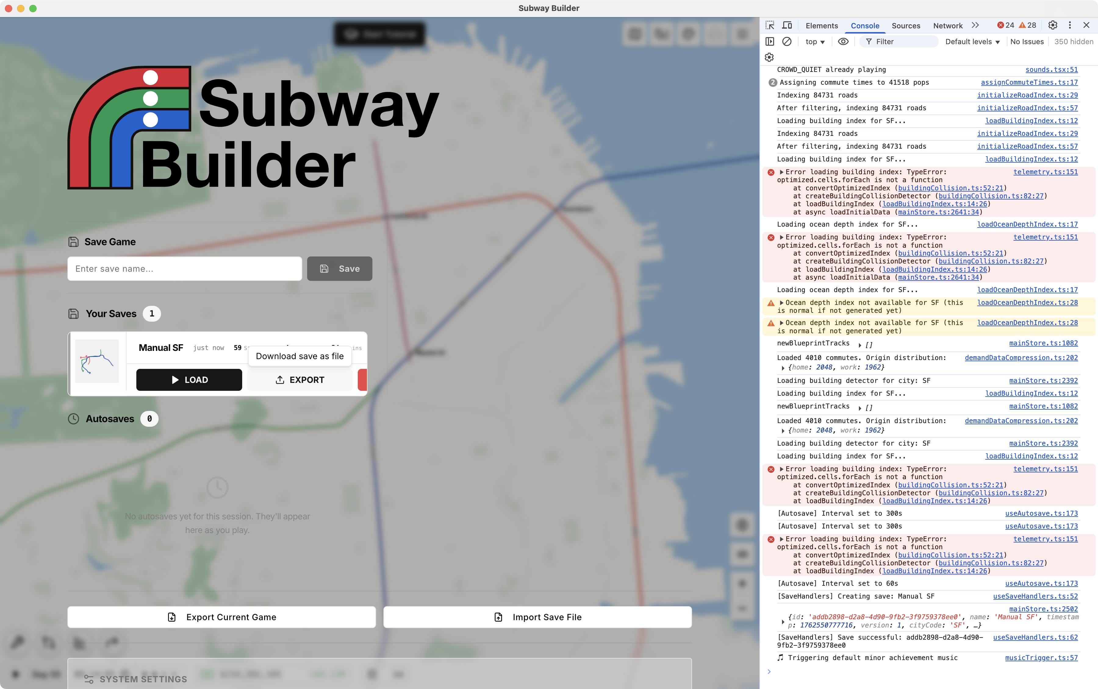The width and height of the screenshot is (1098, 689).
Task: Clear the console using the clear icon
Action: pos(788,41)
